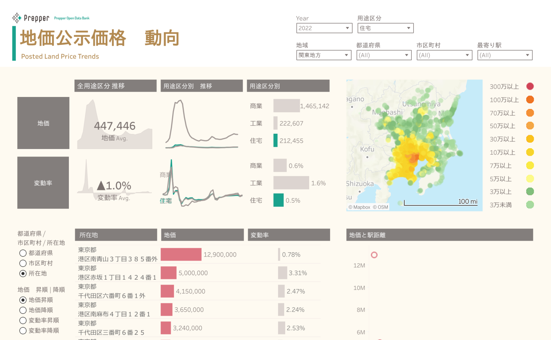551x340 pixels.
Task: Click the yellow 10万以上 legend circle
Action: pyautogui.click(x=530, y=152)
